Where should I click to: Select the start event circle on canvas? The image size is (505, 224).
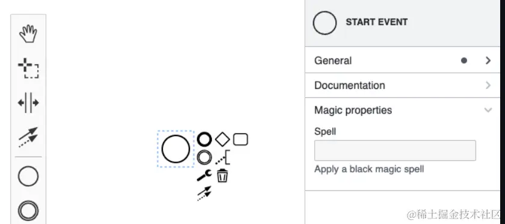click(176, 149)
